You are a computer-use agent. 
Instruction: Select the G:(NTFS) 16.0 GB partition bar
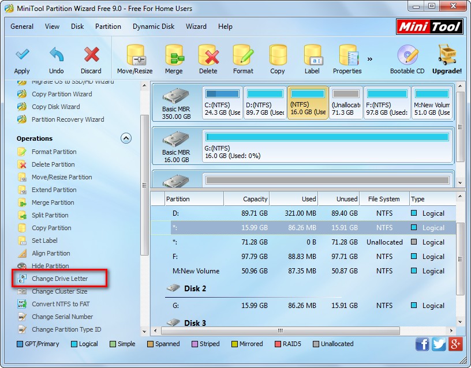[x=327, y=147]
